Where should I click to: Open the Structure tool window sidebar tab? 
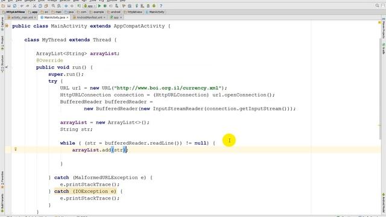click(x=2, y=63)
